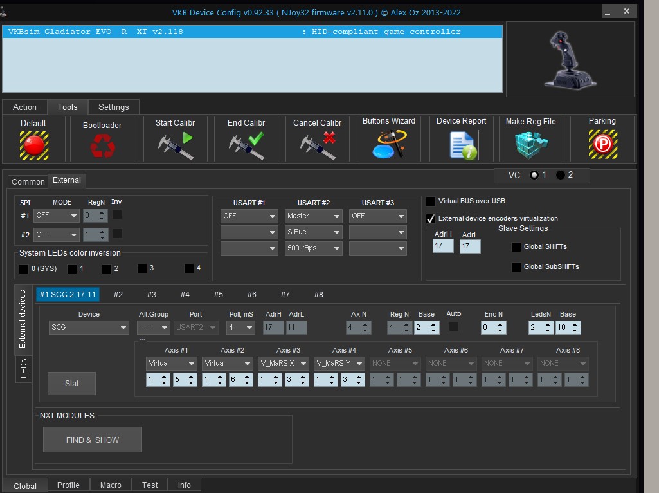Enable Global SubSHIFTs checkbox

coord(516,266)
